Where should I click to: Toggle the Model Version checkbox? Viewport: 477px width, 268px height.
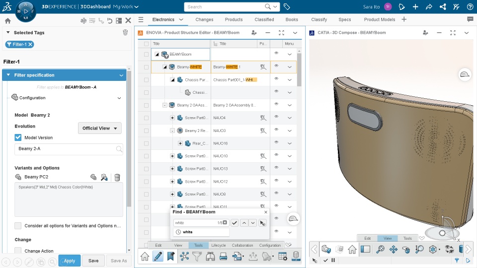click(18, 137)
